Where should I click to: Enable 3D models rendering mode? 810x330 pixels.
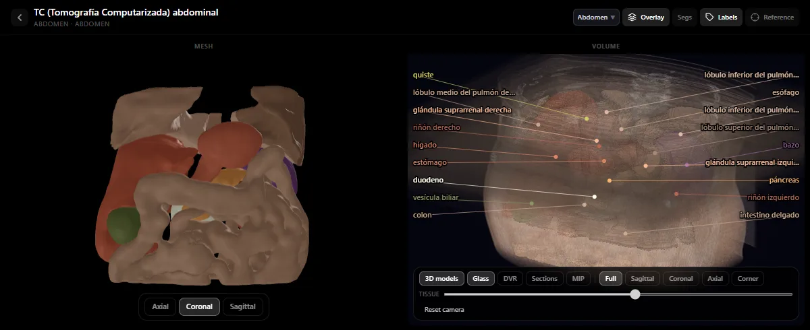tap(441, 278)
